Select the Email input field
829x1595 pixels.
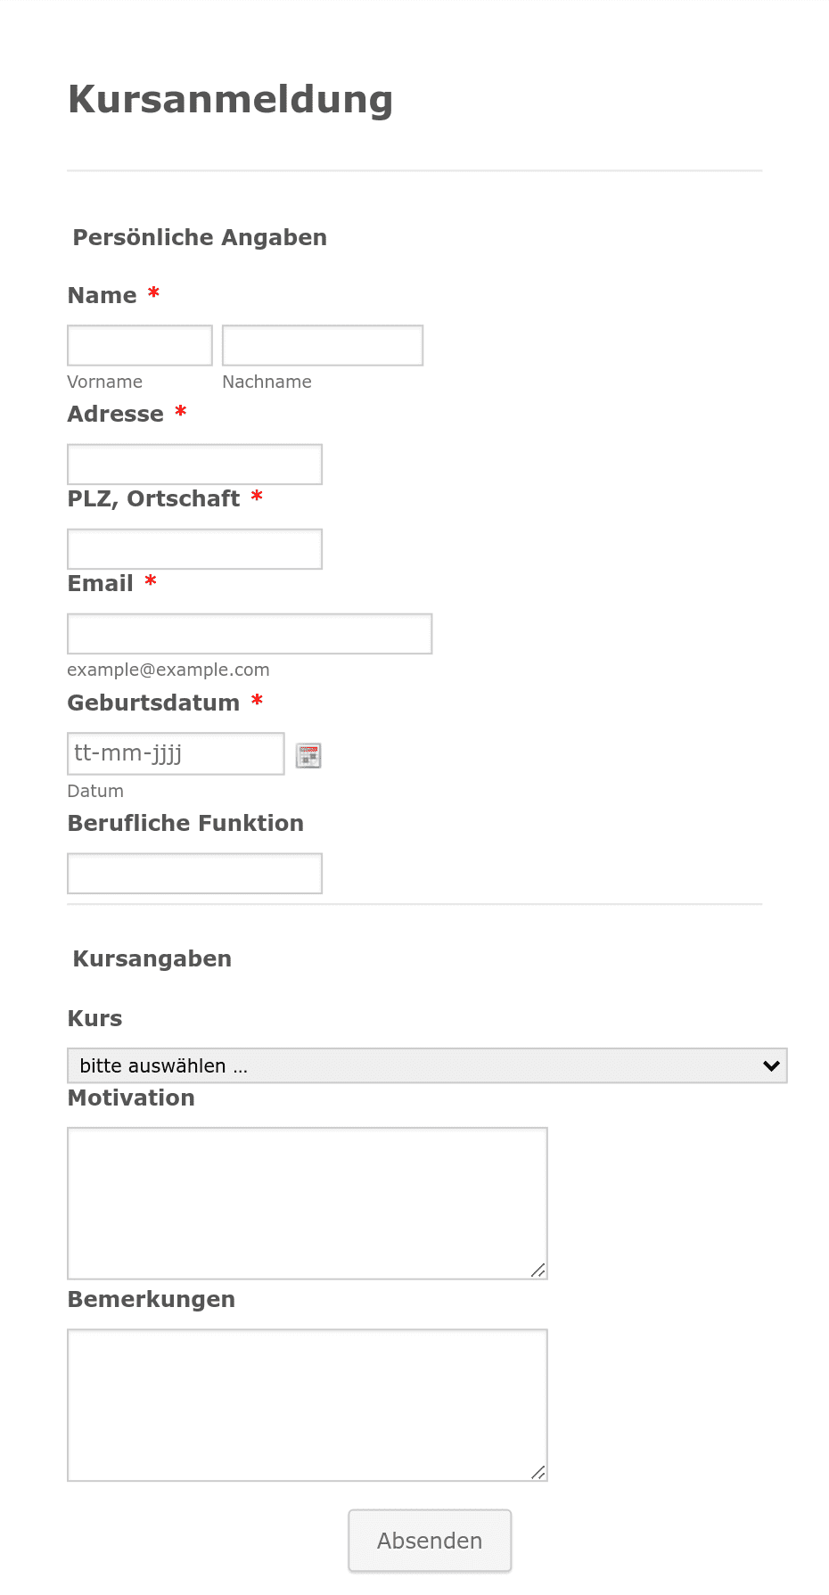250,634
